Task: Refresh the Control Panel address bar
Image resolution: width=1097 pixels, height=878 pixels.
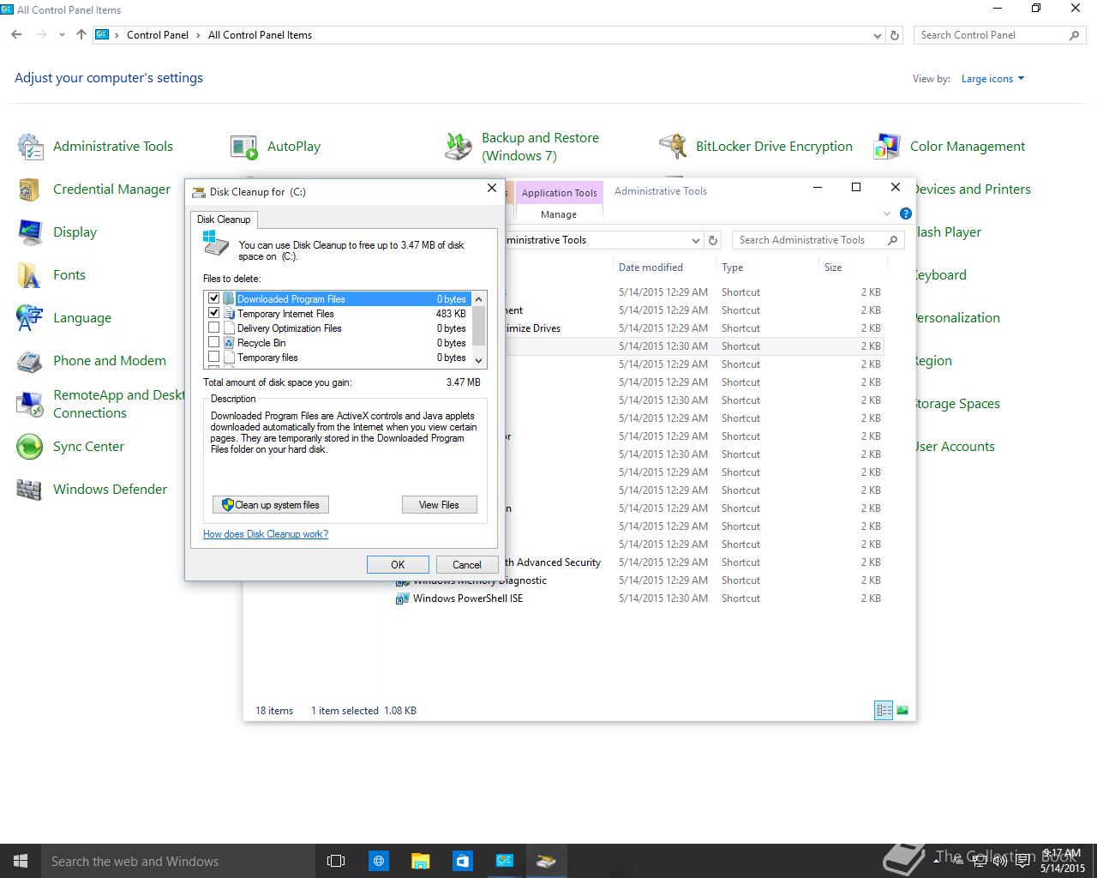Action: (x=895, y=35)
